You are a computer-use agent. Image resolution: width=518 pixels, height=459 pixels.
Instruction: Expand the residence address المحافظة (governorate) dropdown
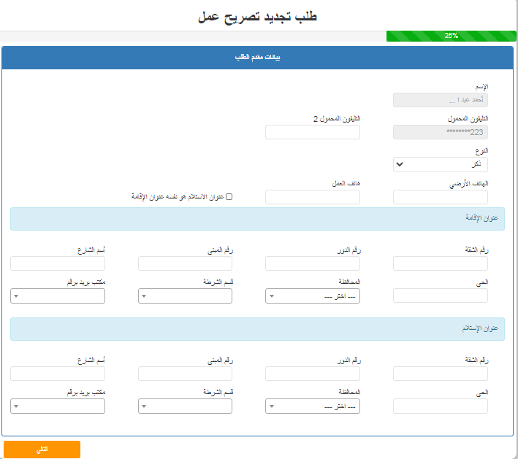(x=313, y=296)
